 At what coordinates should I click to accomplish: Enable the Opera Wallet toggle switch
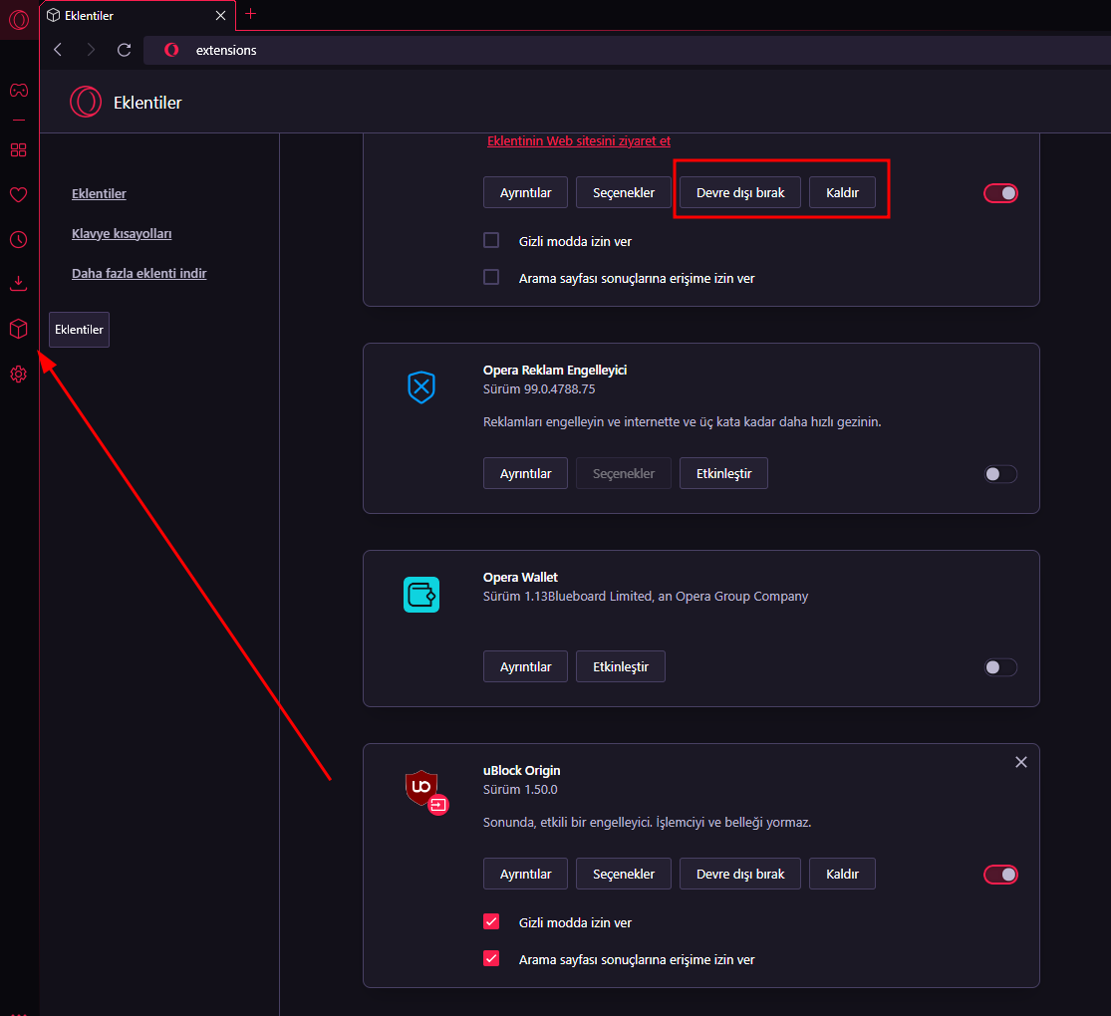(1000, 667)
